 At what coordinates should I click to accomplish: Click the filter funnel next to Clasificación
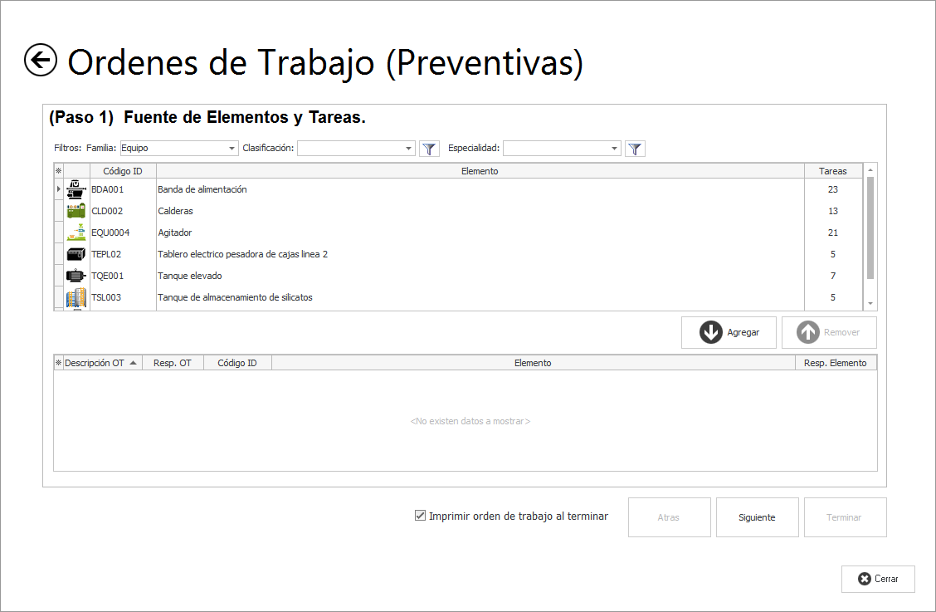pyautogui.click(x=429, y=149)
